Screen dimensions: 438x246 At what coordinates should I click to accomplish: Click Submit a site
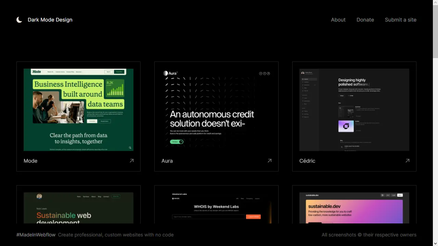[400, 19]
